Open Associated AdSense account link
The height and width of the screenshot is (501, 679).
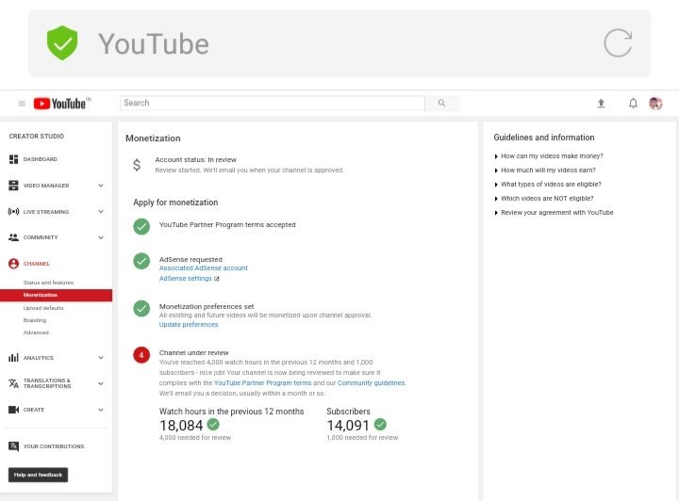click(204, 268)
